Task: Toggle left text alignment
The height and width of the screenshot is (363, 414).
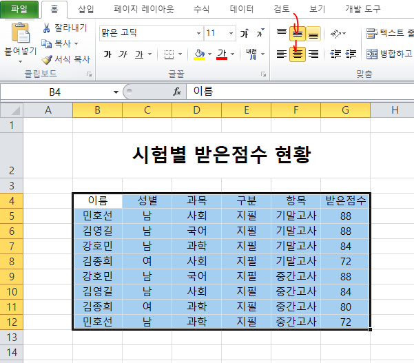Action: [x=282, y=54]
